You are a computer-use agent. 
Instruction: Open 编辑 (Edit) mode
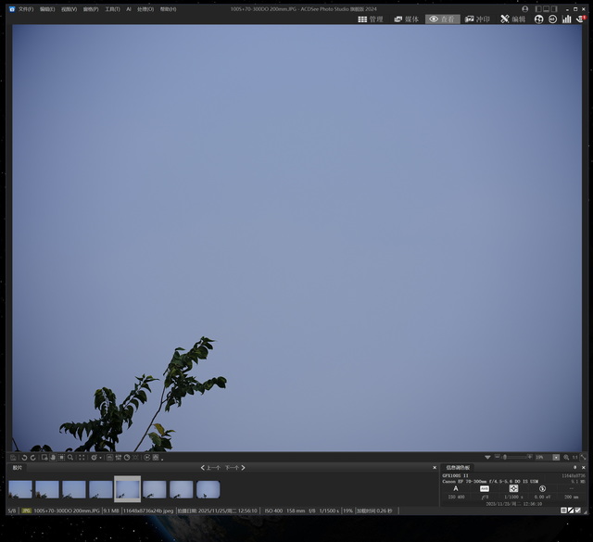(x=513, y=19)
